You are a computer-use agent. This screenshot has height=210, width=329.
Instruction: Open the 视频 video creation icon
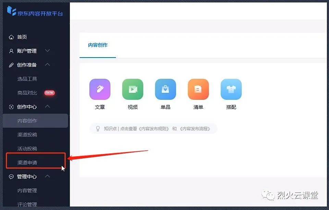coord(133,89)
